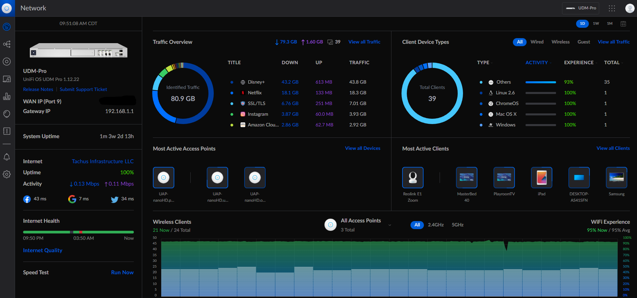Click the Others activity bar

541,82
